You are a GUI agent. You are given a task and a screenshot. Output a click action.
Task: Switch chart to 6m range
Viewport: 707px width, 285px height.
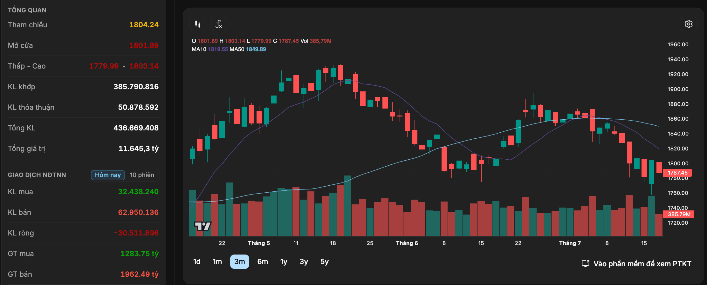[263, 262]
